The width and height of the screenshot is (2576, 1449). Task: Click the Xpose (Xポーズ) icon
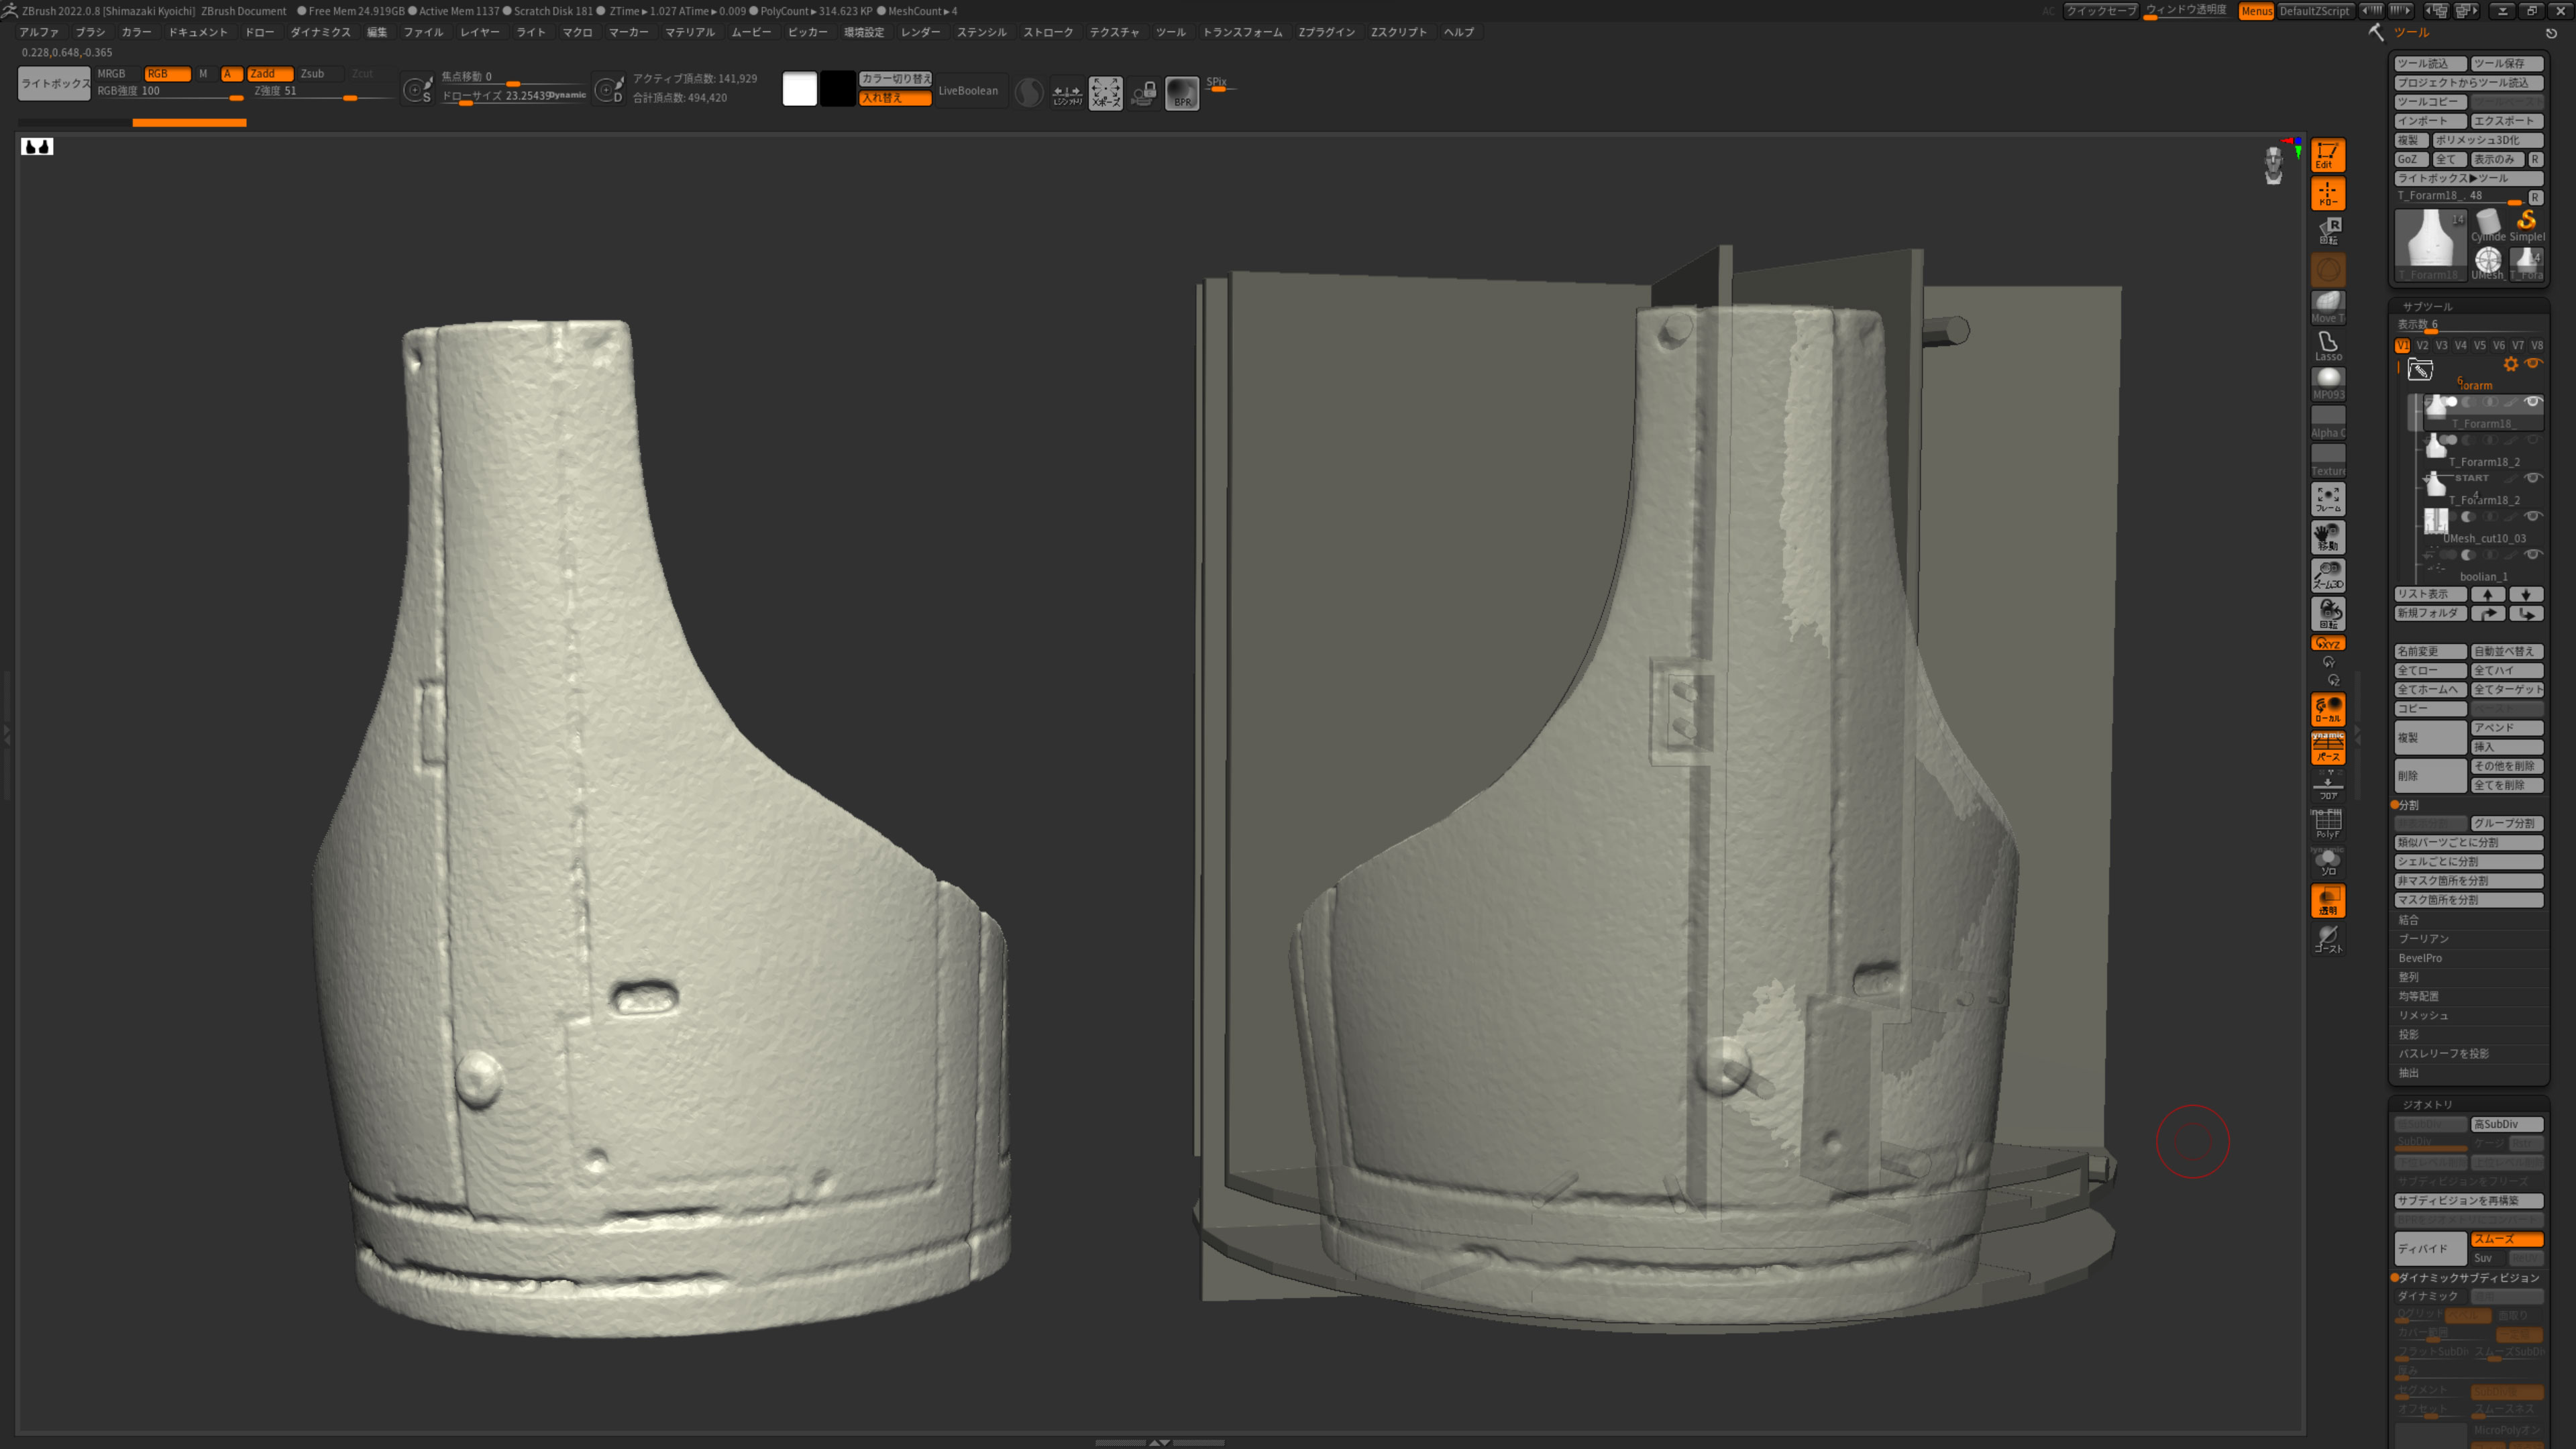click(1105, 93)
